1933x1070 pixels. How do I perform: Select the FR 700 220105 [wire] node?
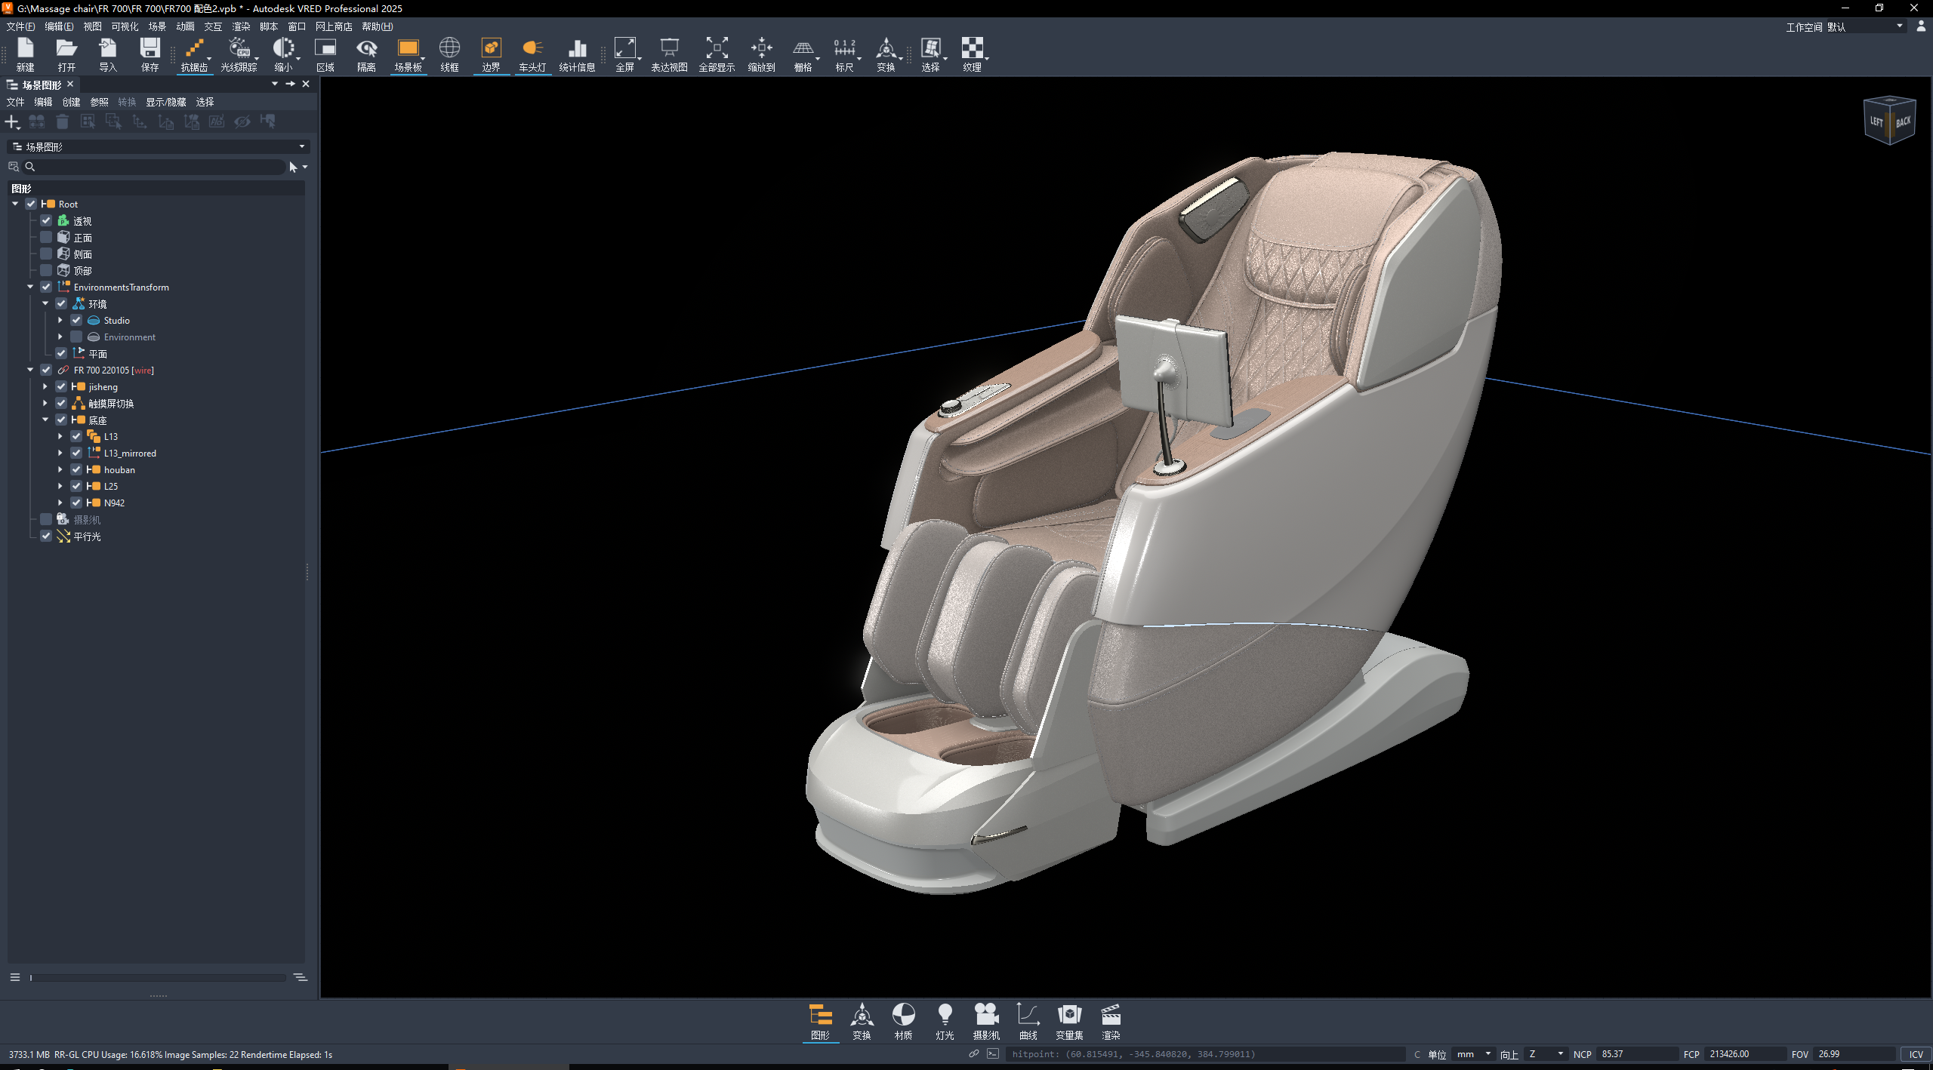[113, 370]
